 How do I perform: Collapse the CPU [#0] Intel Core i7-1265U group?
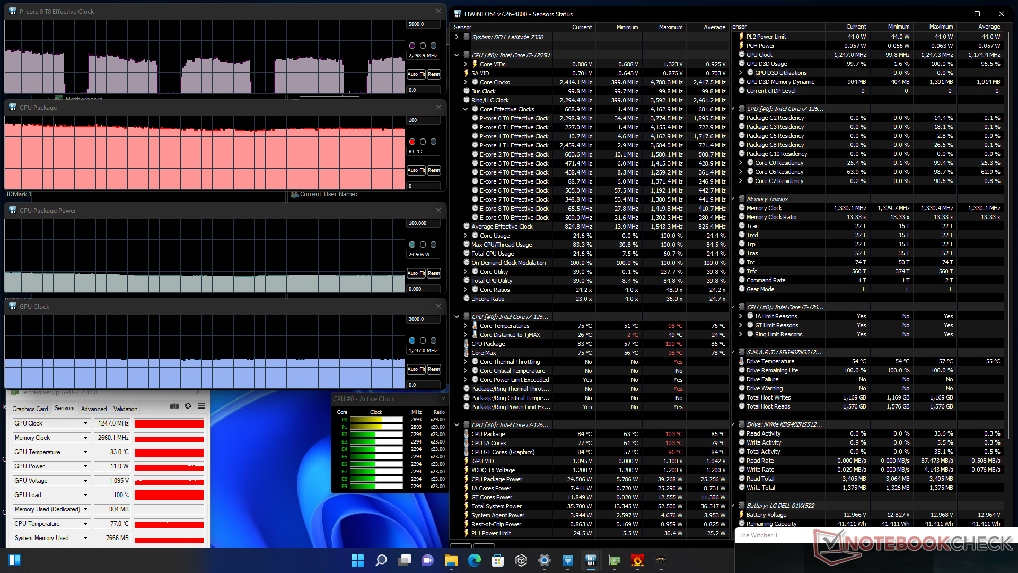[457, 55]
